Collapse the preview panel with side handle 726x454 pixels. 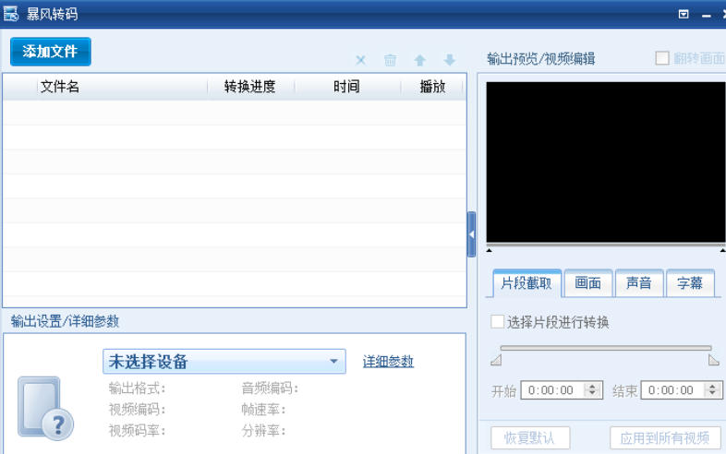tap(471, 234)
